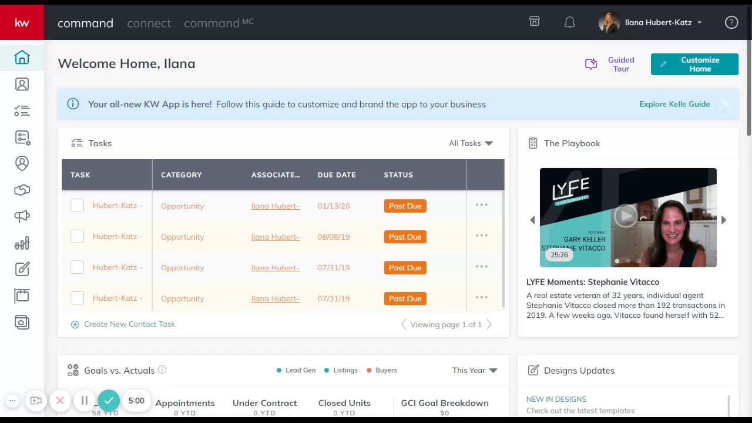The width and height of the screenshot is (752, 423).
Task: Check the task due 08/08/19
Action: (x=77, y=236)
